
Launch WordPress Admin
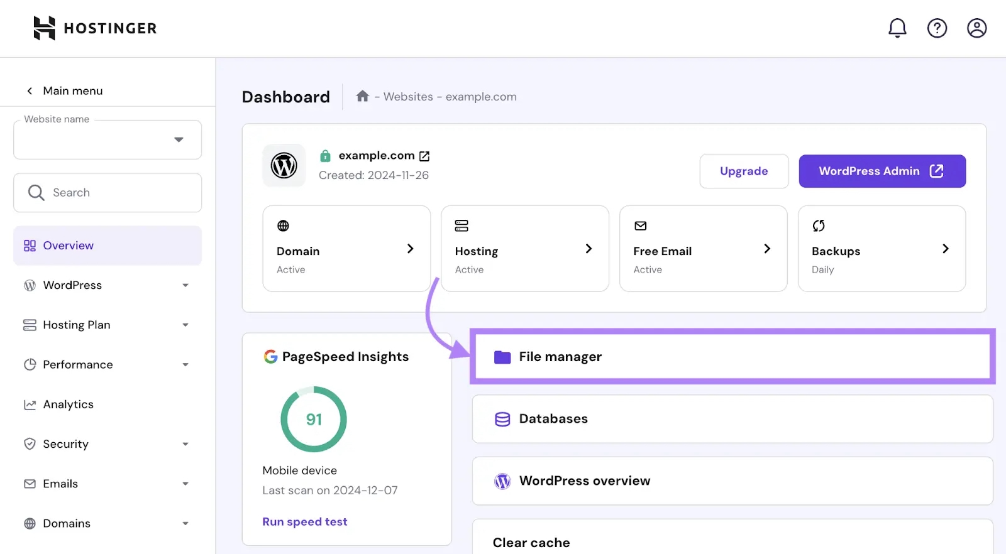(882, 171)
